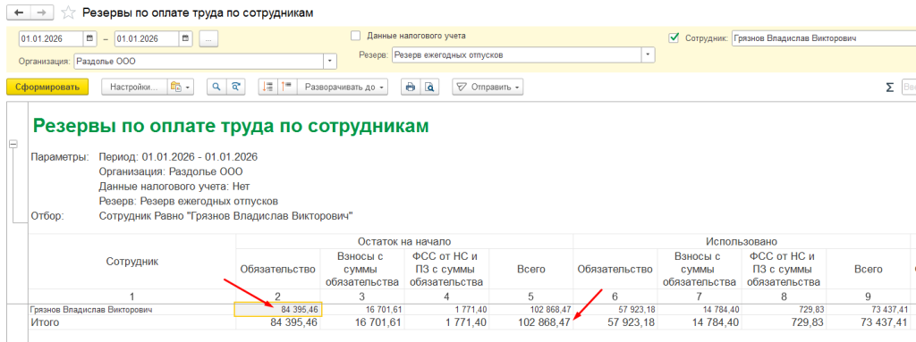Click the end date 01.01.2026 field
This screenshot has width=916, height=342.
pyautogui.click(x=148, y=38)
